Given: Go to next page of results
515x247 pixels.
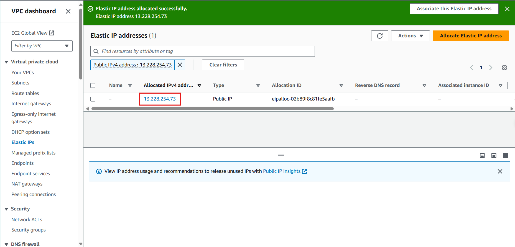Looking at the screenshot, I should point(491,68).
